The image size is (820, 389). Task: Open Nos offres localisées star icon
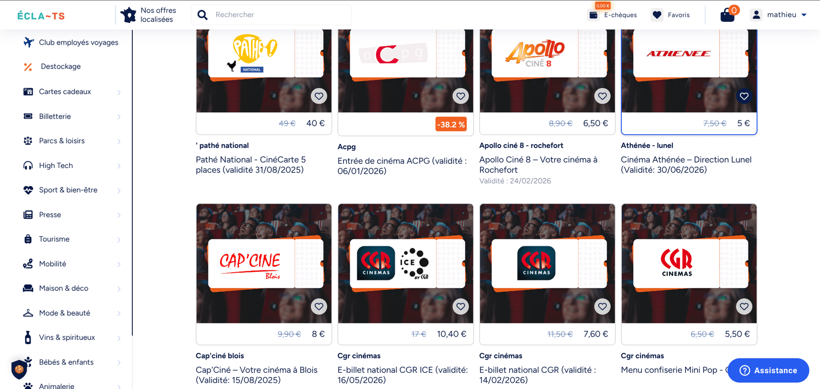pyautogui.click(x=128, y=15)
